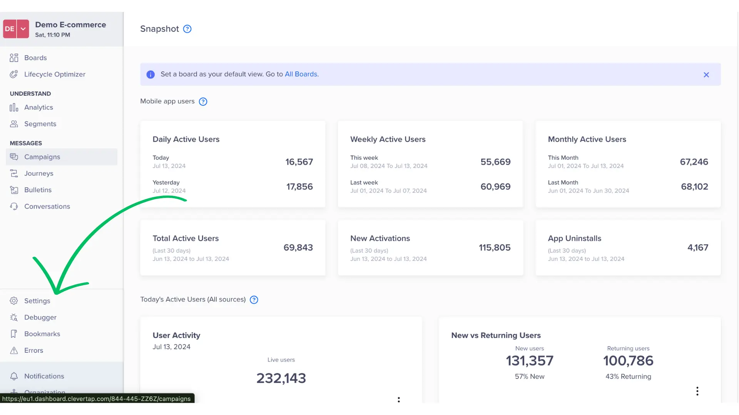Open Lifecycle Optimizer from the sidebar

click(54, 74)
